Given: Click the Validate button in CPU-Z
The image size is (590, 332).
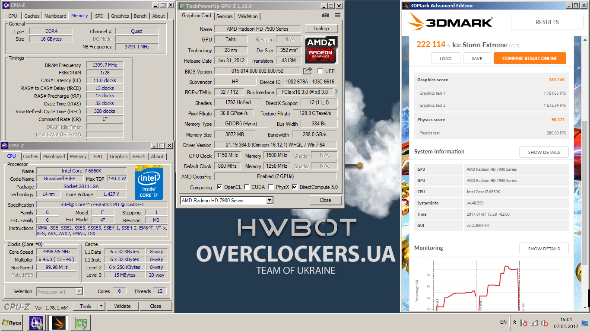Looking at the screenshot, I should pos(122,306).
